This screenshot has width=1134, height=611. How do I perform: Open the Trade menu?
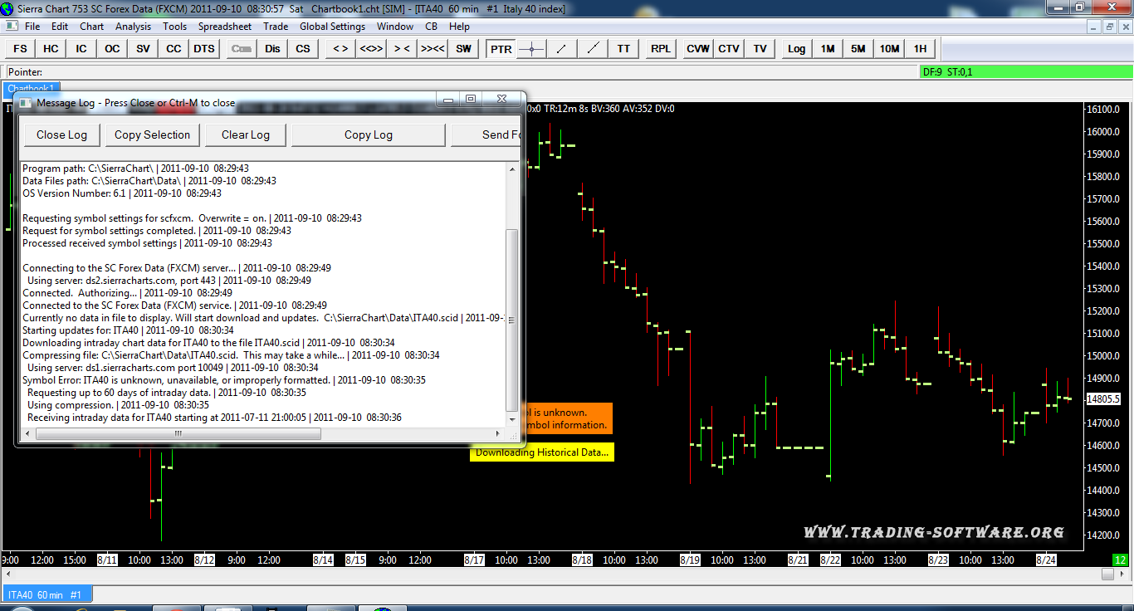(276, 27)
